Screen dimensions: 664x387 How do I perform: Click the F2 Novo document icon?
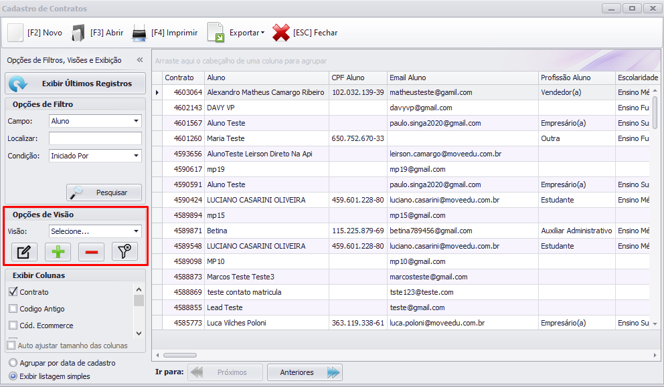click(x=15, y=32)
